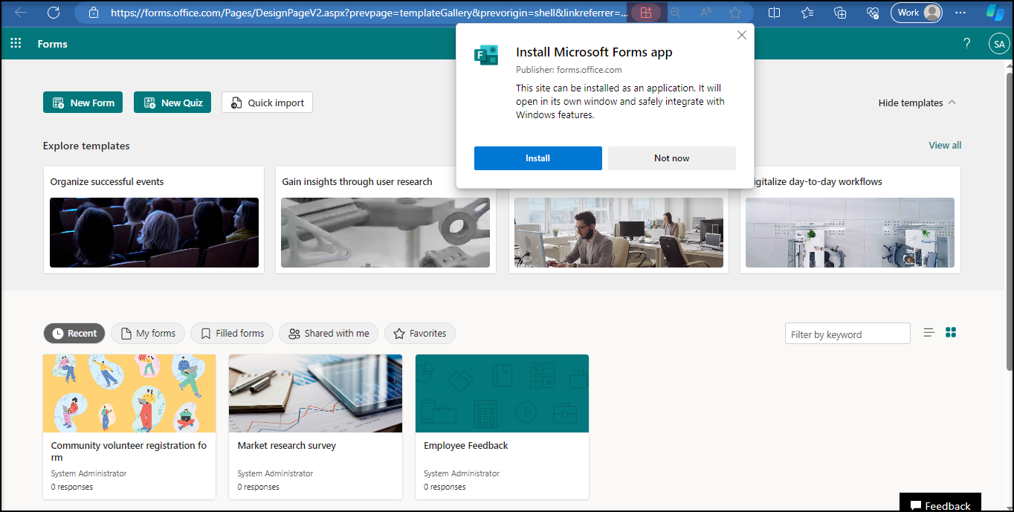Click the Help question mark icon
Image resolution: width=1014 pixels, height=512 pixels.
pyautogui.click(x=966, y=44)
